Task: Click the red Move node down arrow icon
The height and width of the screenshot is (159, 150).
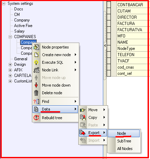Action: pos(36,85)
